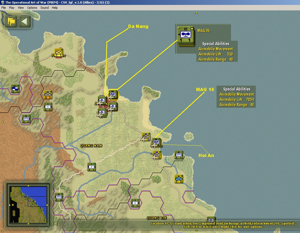Select the green unit right of the minimap

pos(59,197)
